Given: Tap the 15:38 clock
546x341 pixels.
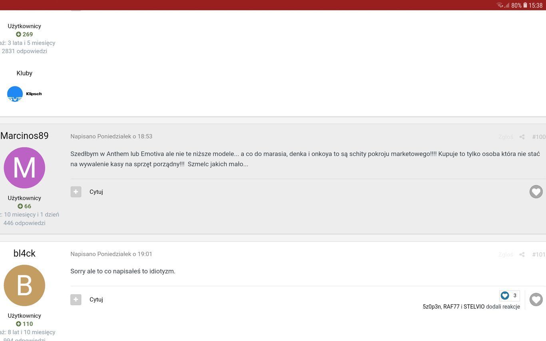Looking at the screenshot, I should 536,5.
